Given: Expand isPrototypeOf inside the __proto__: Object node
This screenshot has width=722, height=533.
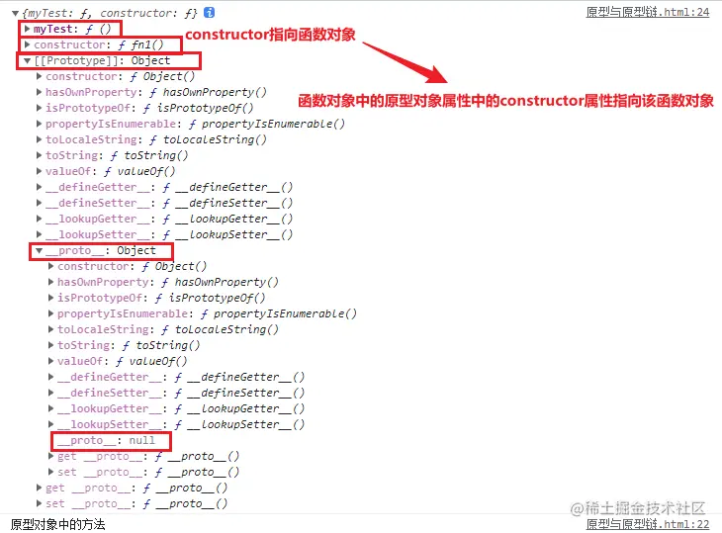Looking at the screenshot, I should [51, 298].
